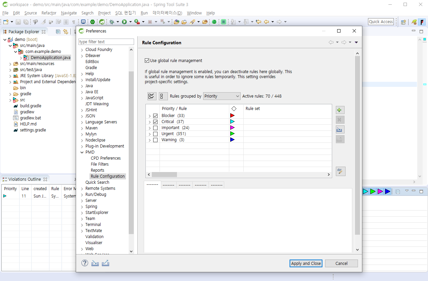The width and height of the screenshot is (428, 281).
Task: Click the Last Edit Location toolbar icon
Action: tap(258, 22)
